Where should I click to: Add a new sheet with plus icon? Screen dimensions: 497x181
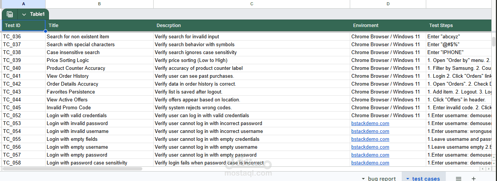pos(474,179)
